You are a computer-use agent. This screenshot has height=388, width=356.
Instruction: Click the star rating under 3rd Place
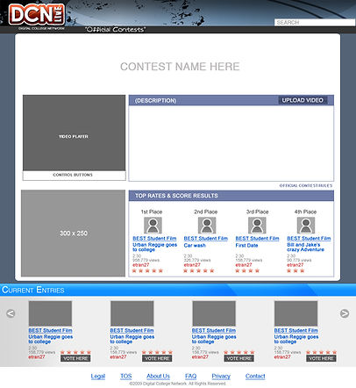247,270
